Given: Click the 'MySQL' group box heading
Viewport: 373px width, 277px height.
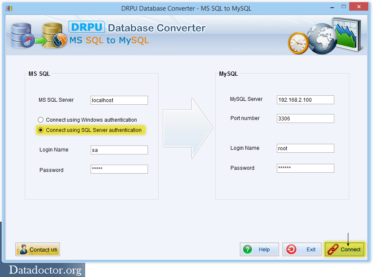Looking at the screenshot, I should pyautogui.click(x=228, y=74).
